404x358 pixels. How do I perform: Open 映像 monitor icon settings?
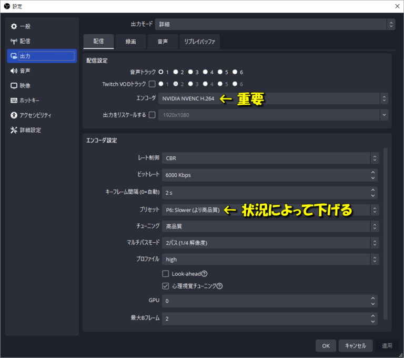point(14,86)
